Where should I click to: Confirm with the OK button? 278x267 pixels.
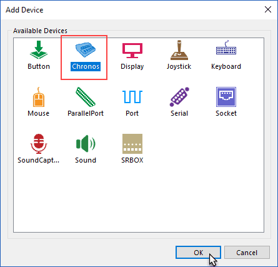pos(198,253)
